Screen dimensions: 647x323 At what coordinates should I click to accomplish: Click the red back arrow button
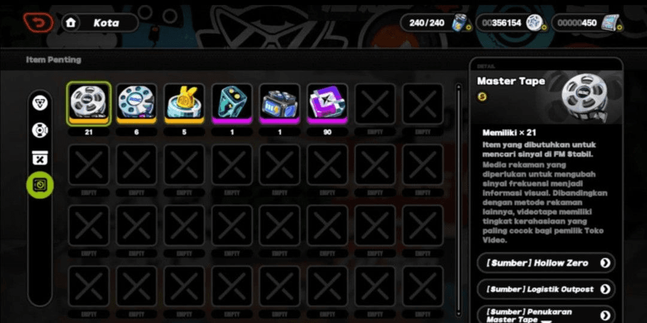[38, 22]
